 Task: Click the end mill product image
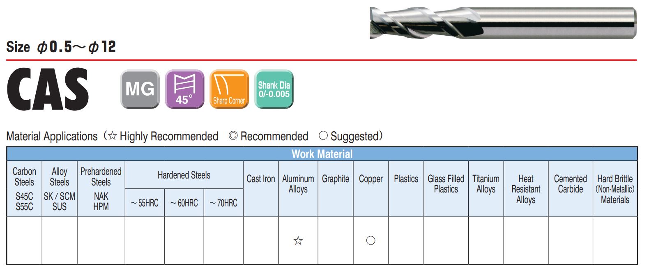coord(503,23)
